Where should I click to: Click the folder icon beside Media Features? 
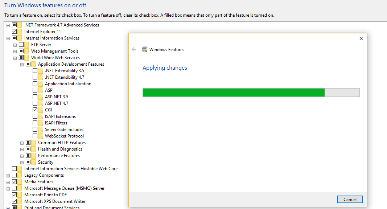pyautogui.click(x=20, y=182)
